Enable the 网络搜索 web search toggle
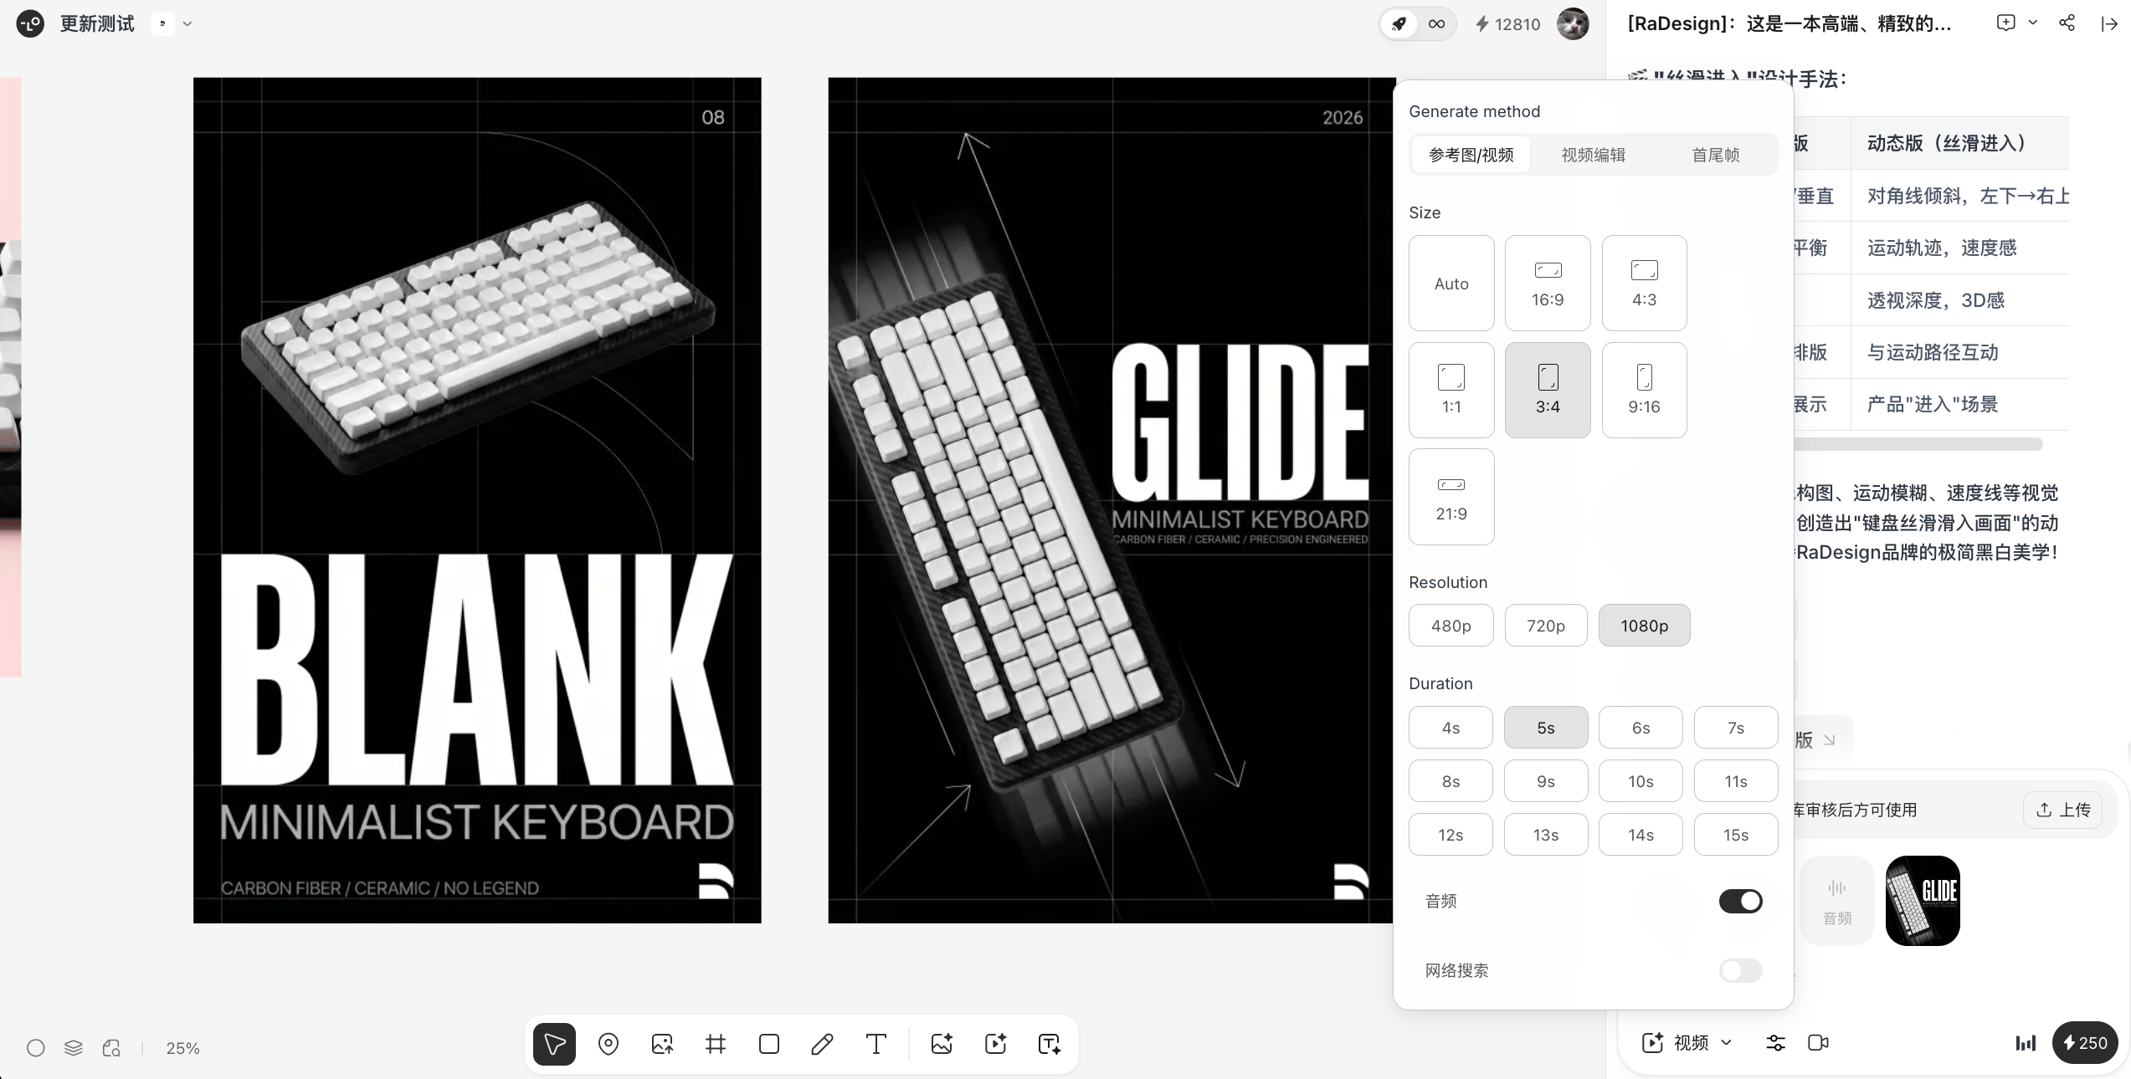The height and width of the screenshot is (1079, 2131). 1741,970
